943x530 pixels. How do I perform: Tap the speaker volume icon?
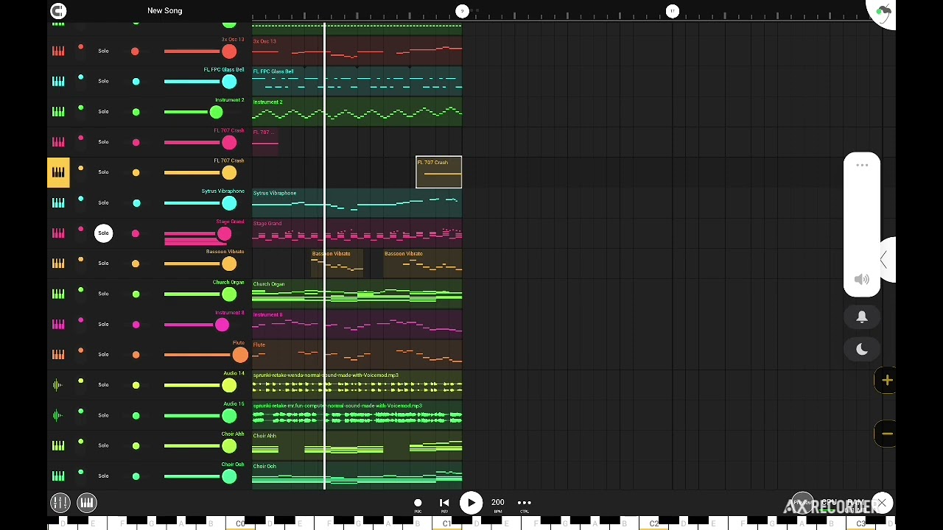coord(862,280)
